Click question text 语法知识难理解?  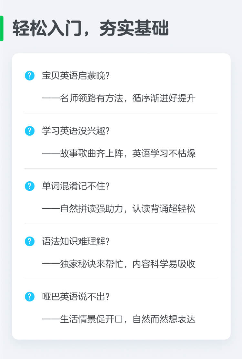tap(76, 241)
